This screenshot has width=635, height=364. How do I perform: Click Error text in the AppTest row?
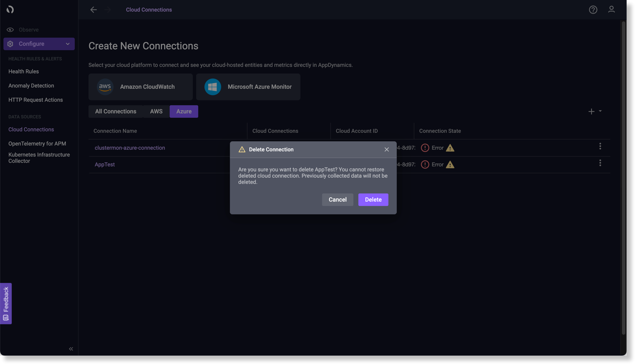coord(438,164)
